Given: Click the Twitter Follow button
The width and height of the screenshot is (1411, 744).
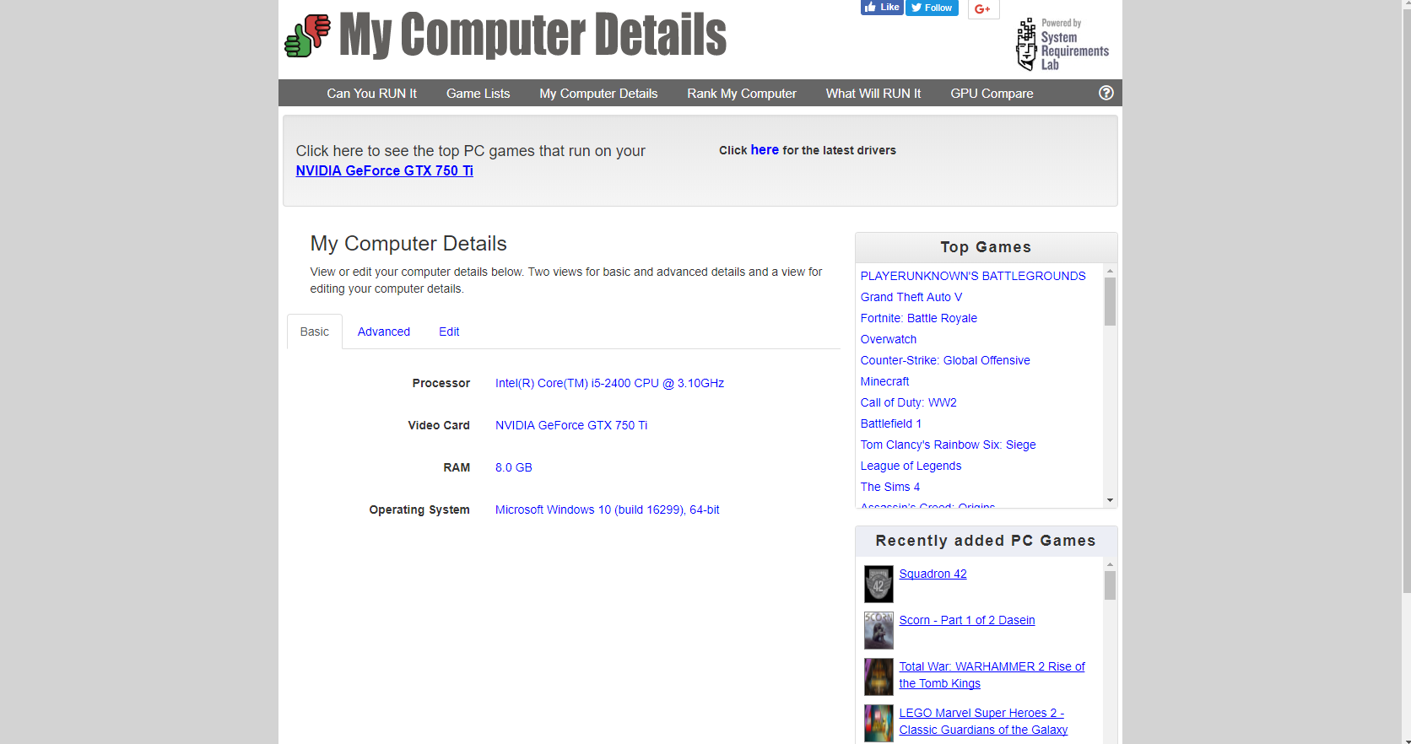Looking at the screenshot, I should tap(932, 8).
